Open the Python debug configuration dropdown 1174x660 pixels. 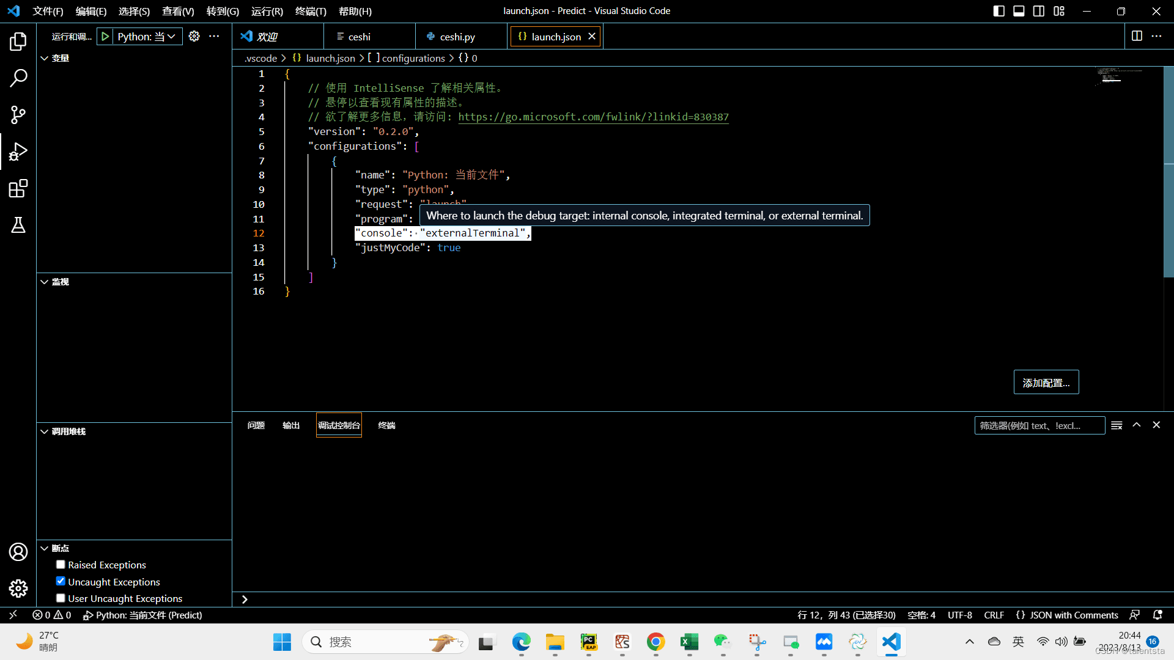point(147,37)
